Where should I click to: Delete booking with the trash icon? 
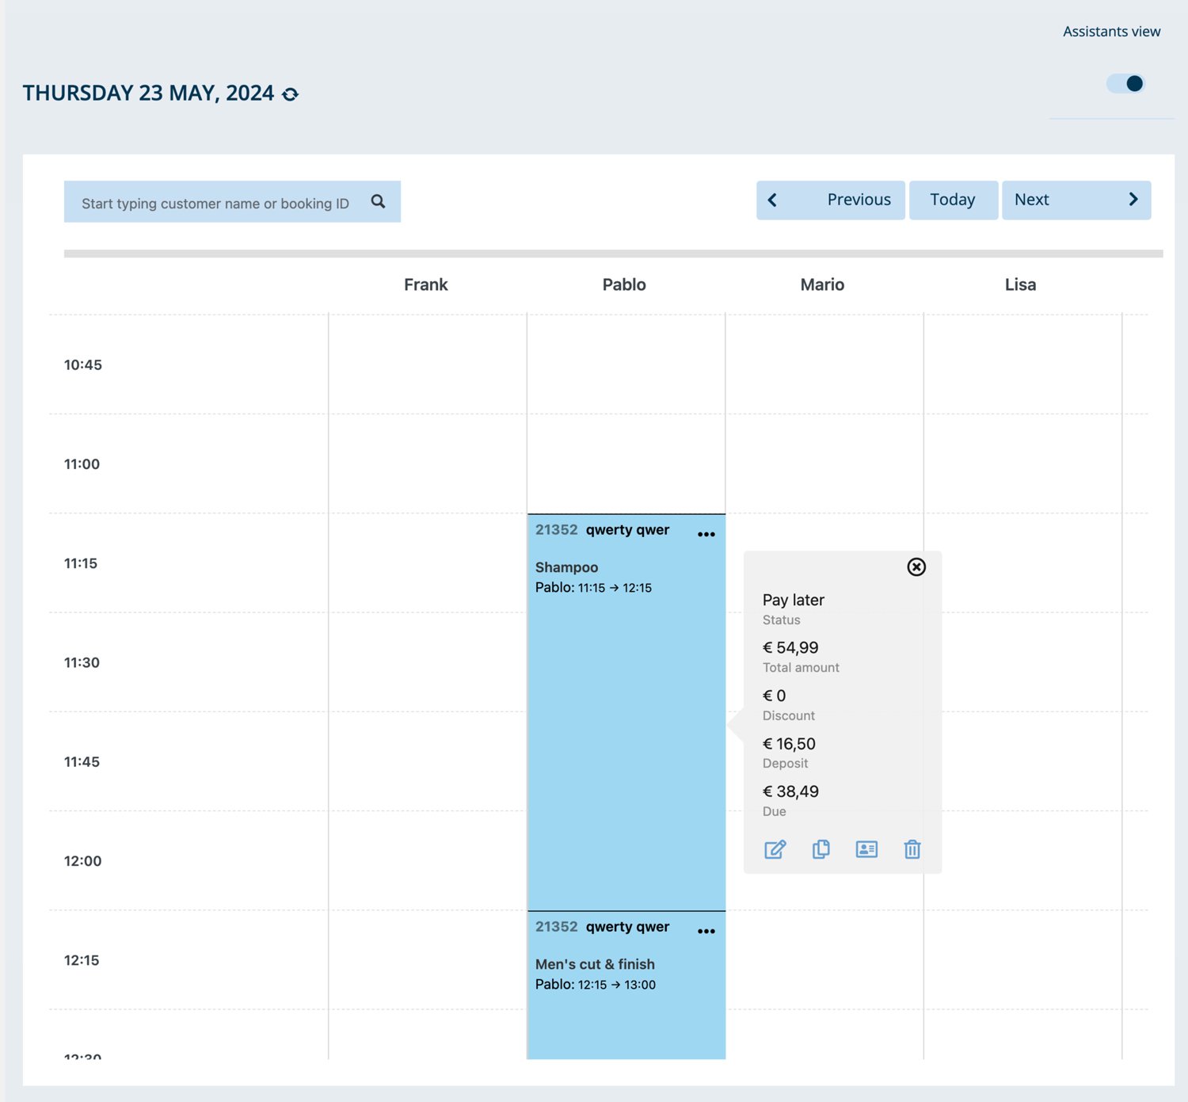[912, 849]
